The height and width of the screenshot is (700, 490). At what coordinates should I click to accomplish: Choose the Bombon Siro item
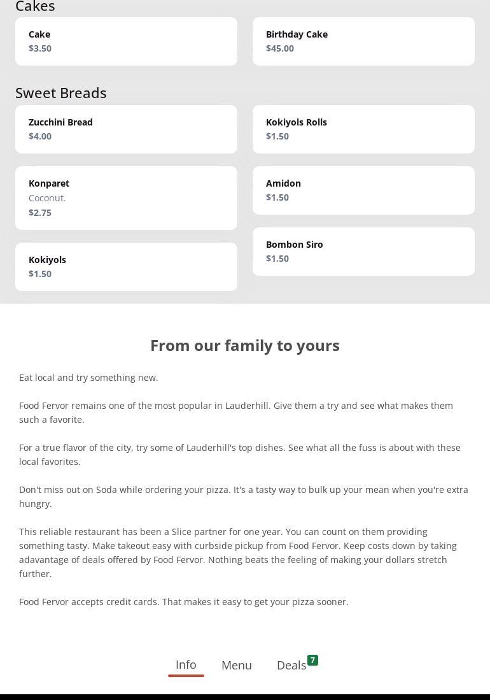[363, 252]
